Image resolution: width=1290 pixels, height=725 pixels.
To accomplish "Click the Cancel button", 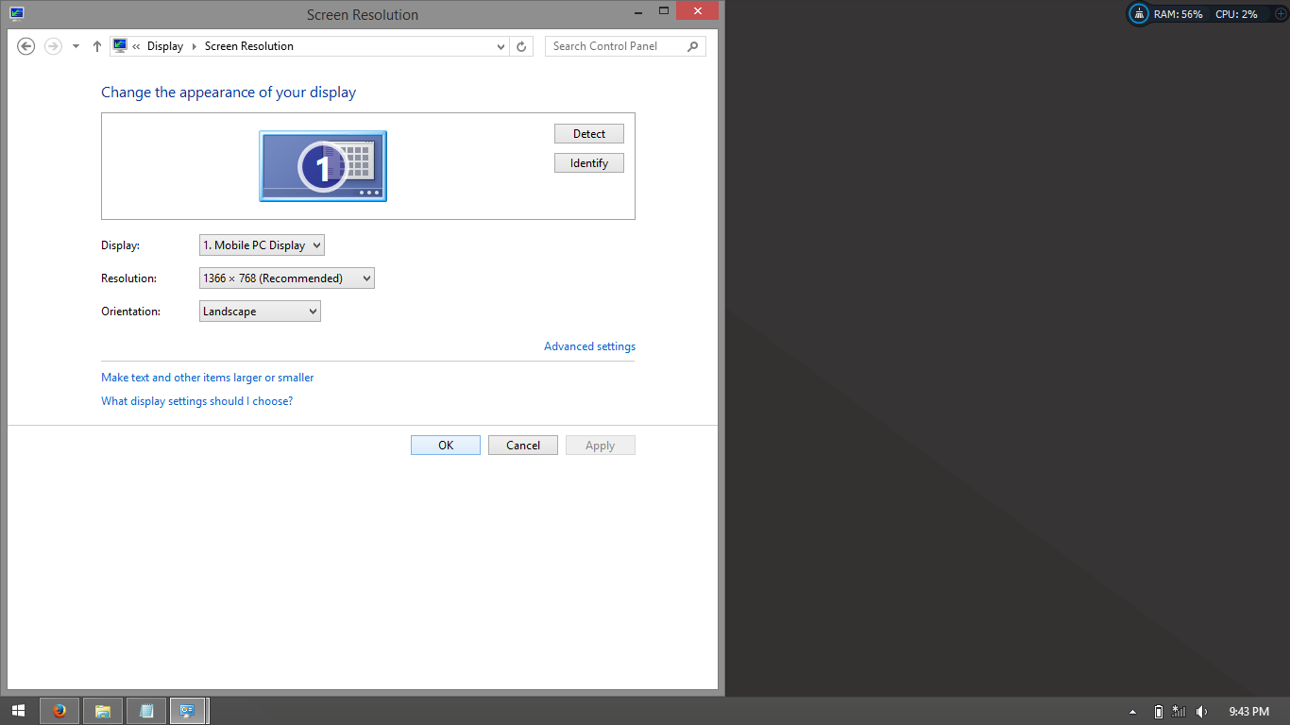I will [523, 446].
